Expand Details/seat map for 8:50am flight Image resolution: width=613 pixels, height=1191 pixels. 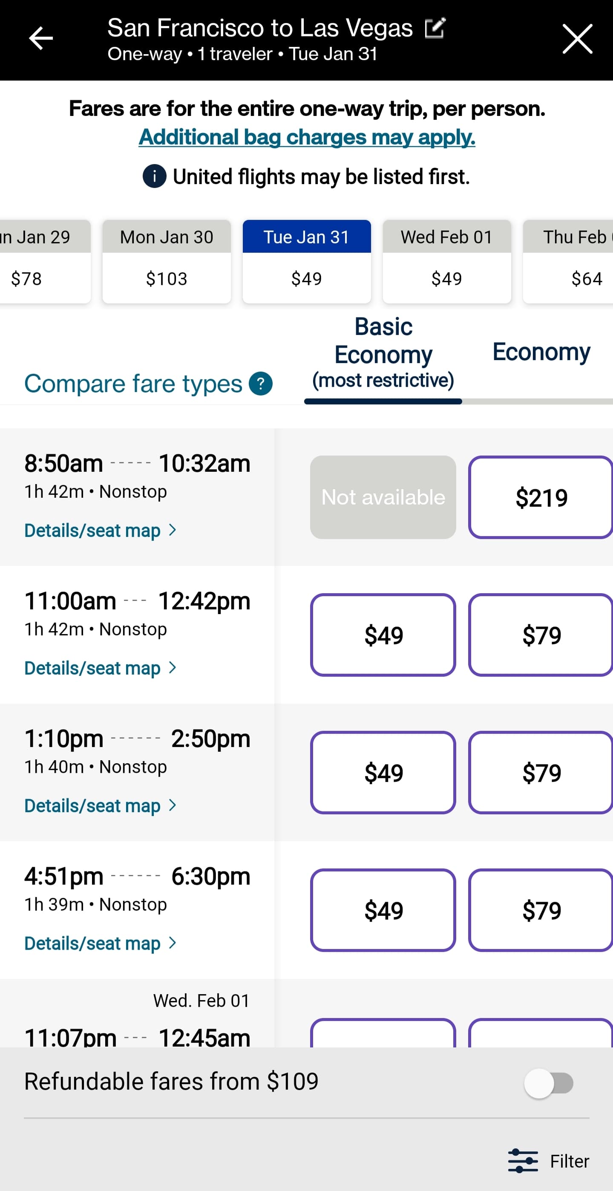pos(100,531)
